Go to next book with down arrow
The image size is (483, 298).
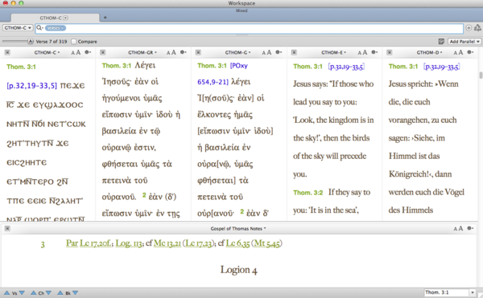click(75, 292)
